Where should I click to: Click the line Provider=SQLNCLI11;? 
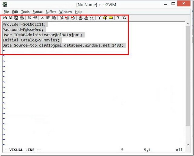[24, 24]
